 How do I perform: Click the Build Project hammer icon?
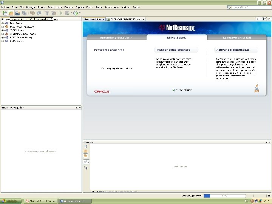47,13
